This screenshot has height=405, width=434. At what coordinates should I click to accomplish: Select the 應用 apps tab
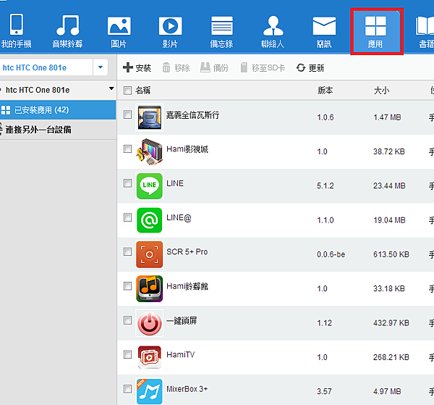375,31
